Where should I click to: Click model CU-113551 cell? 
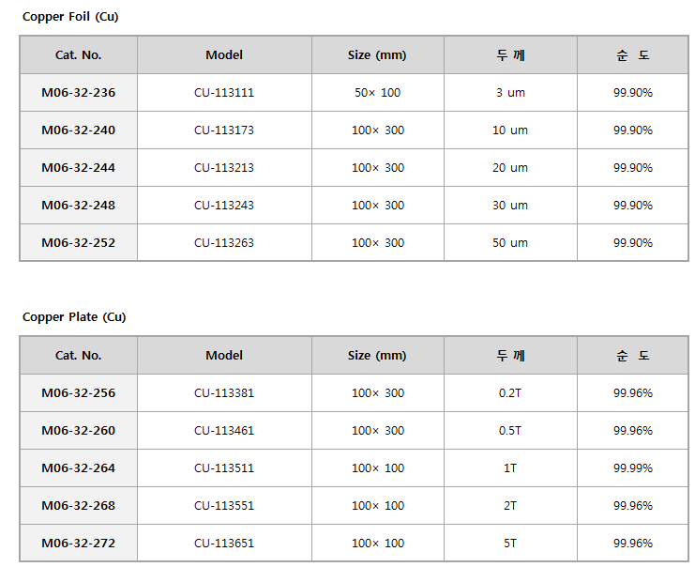click(x=224, y=505)
